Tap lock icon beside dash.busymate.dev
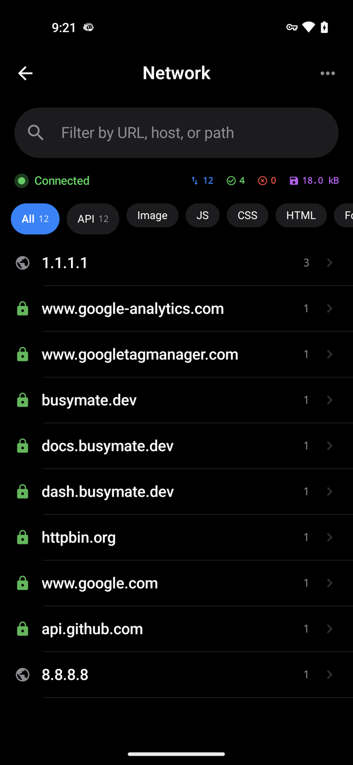Image resolution: width=353 pixels, height=765 pixels. point(23,491)
